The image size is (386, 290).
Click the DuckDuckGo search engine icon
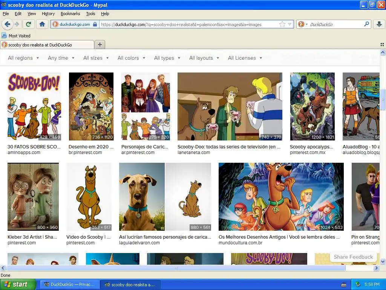(301, 24)
